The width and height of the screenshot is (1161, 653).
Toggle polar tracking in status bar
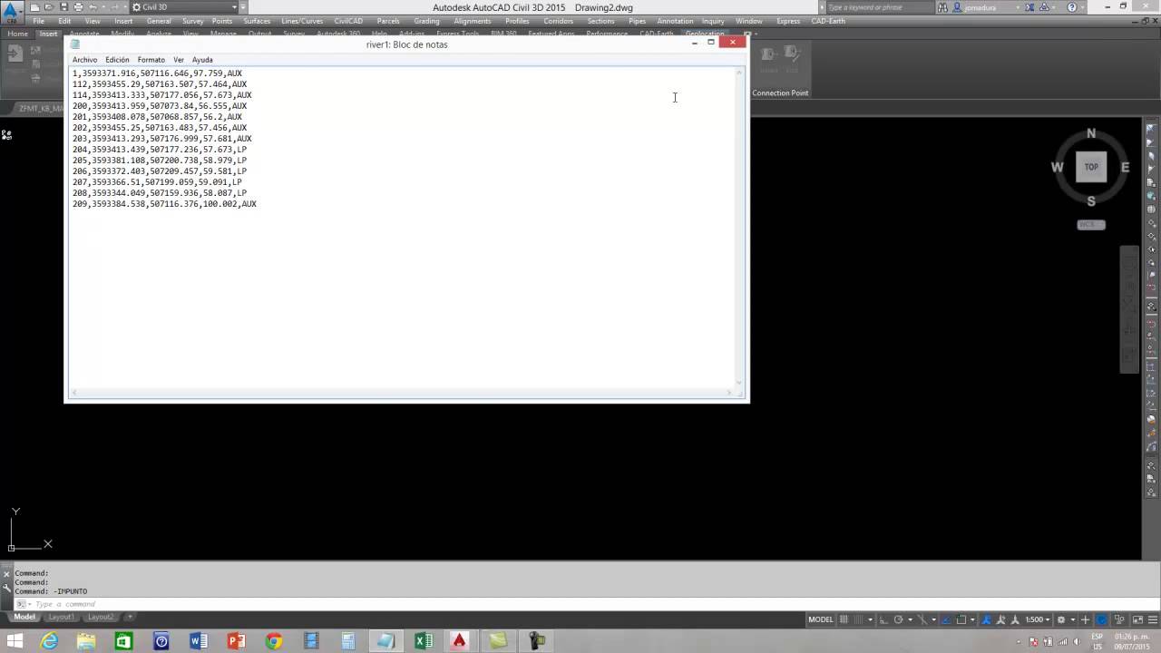click(898, 619)
